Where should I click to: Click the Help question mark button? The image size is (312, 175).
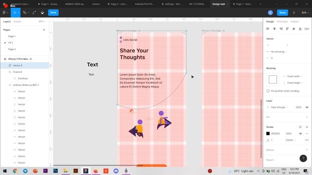[303, 158]
